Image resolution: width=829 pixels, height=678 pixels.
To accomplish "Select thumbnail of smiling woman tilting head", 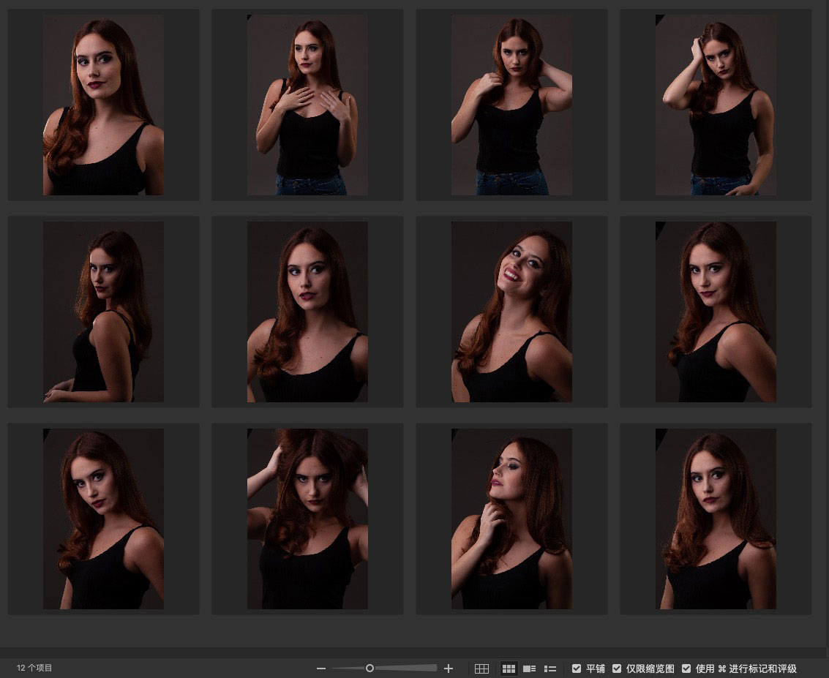I will [511, 312].
